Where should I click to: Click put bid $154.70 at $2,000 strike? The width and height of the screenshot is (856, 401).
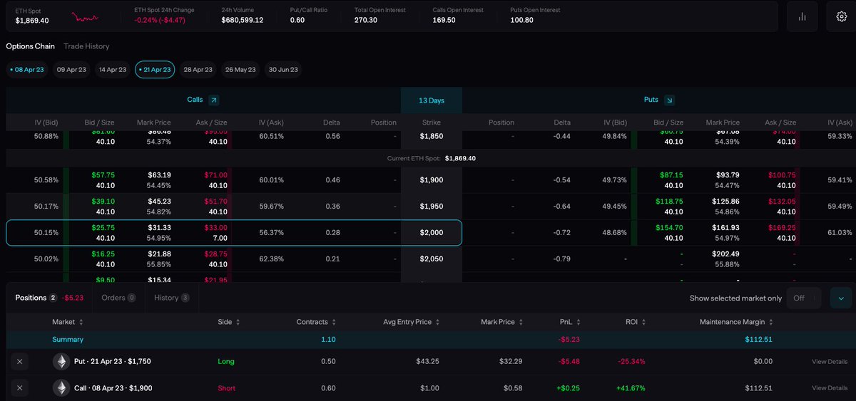[x=669, y=227]
